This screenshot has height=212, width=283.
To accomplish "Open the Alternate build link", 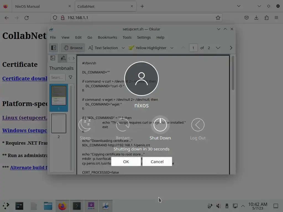I will [29, 168].
